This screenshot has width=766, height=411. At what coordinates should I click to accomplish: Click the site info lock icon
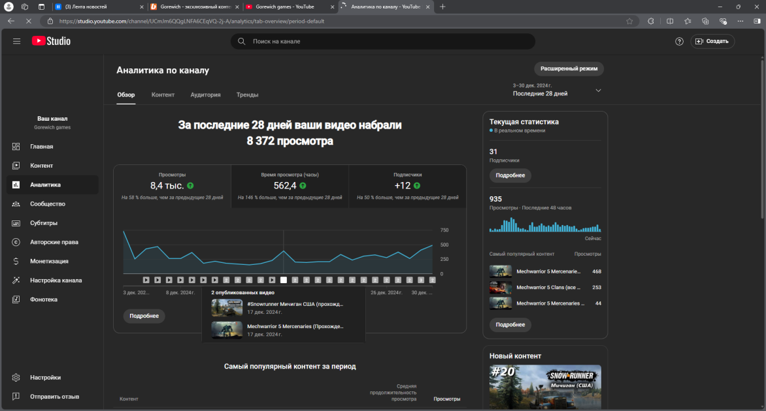(50, 21)
